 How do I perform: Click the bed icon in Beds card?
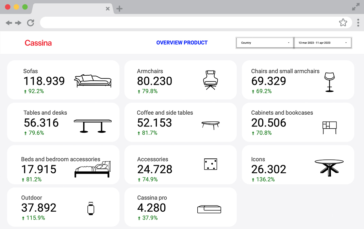coord(93,169)
